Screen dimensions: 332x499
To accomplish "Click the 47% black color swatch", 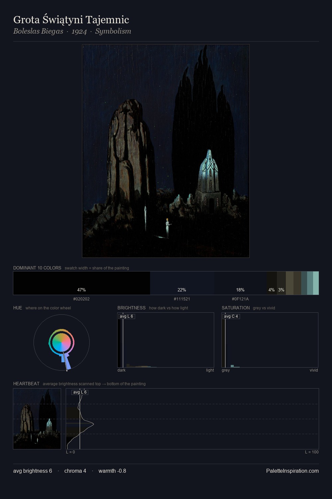I will click(82, 283).
